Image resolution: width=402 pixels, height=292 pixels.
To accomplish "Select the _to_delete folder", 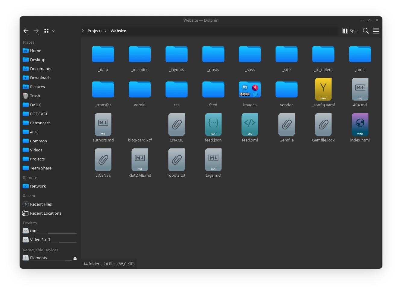I will 323,59.
